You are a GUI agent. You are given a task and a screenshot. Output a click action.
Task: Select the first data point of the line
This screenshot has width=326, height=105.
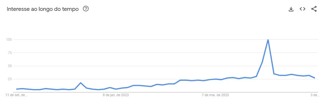point(17,89)
